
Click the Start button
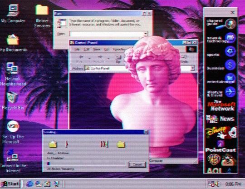10,184
